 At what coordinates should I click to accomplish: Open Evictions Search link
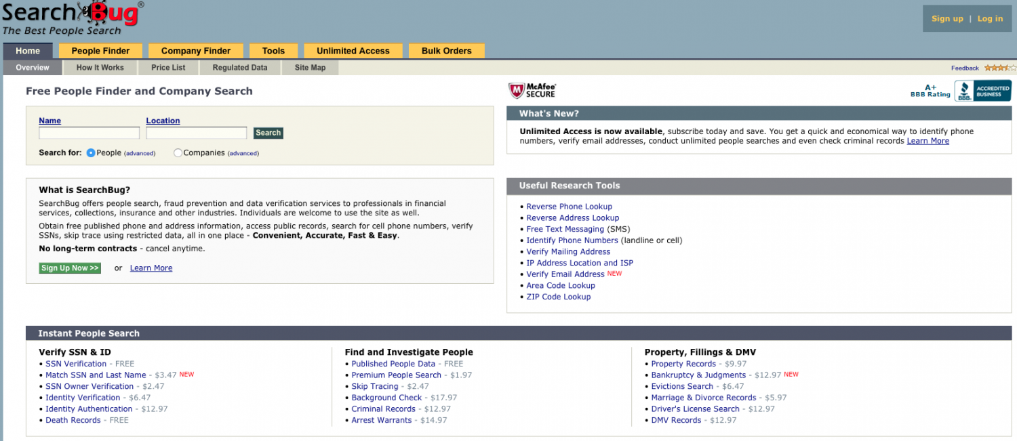(x=682, y=386)
